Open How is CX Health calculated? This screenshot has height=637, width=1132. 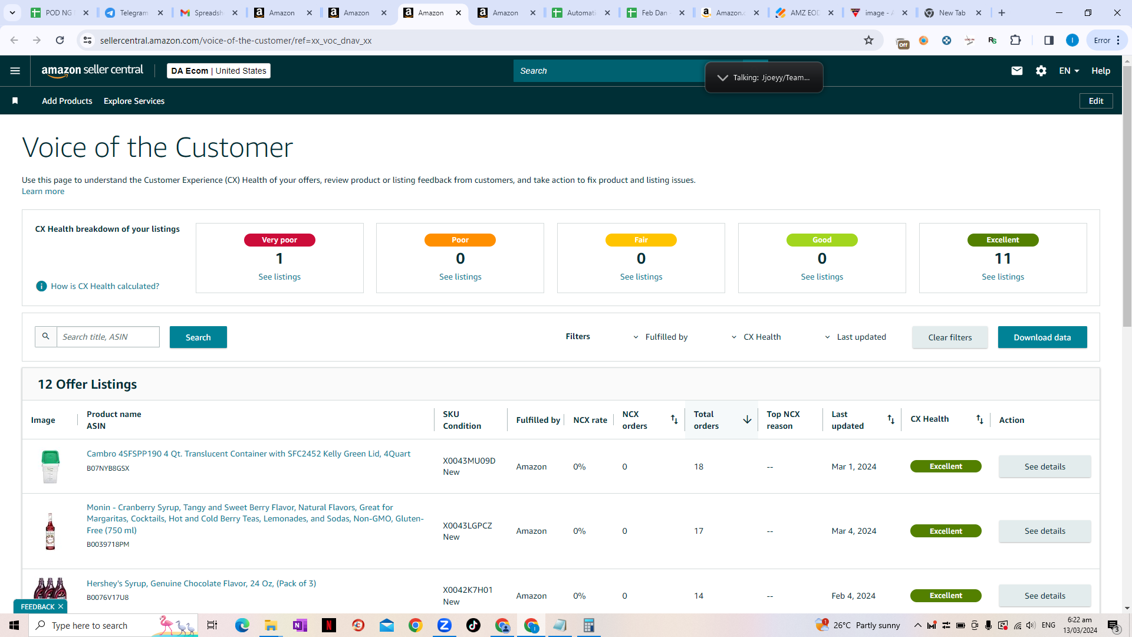[x=105, y=286]
